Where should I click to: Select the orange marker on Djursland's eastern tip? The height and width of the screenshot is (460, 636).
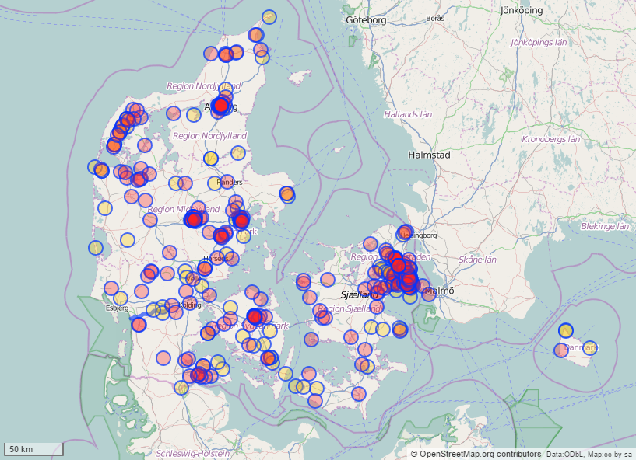pos(286,194)
